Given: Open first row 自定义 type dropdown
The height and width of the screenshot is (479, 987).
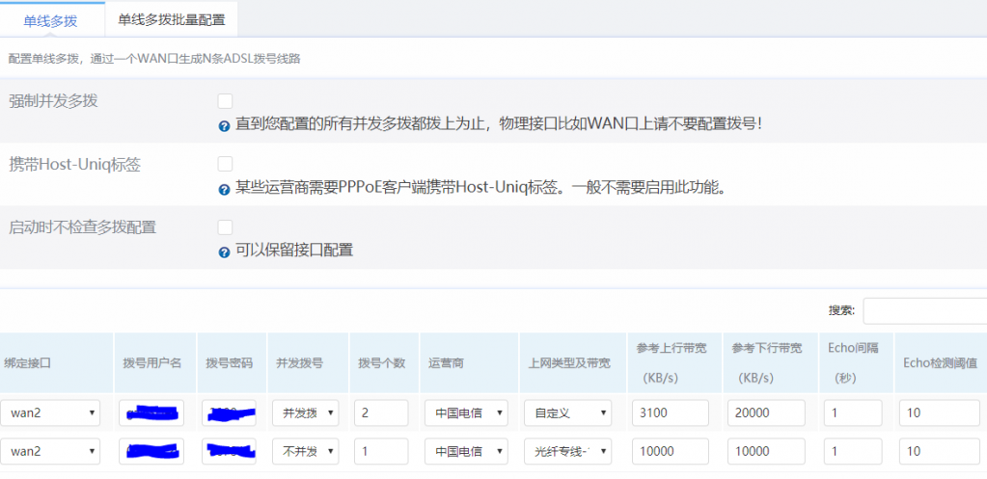Looking at the screenshot, I should tap(567, 413).
